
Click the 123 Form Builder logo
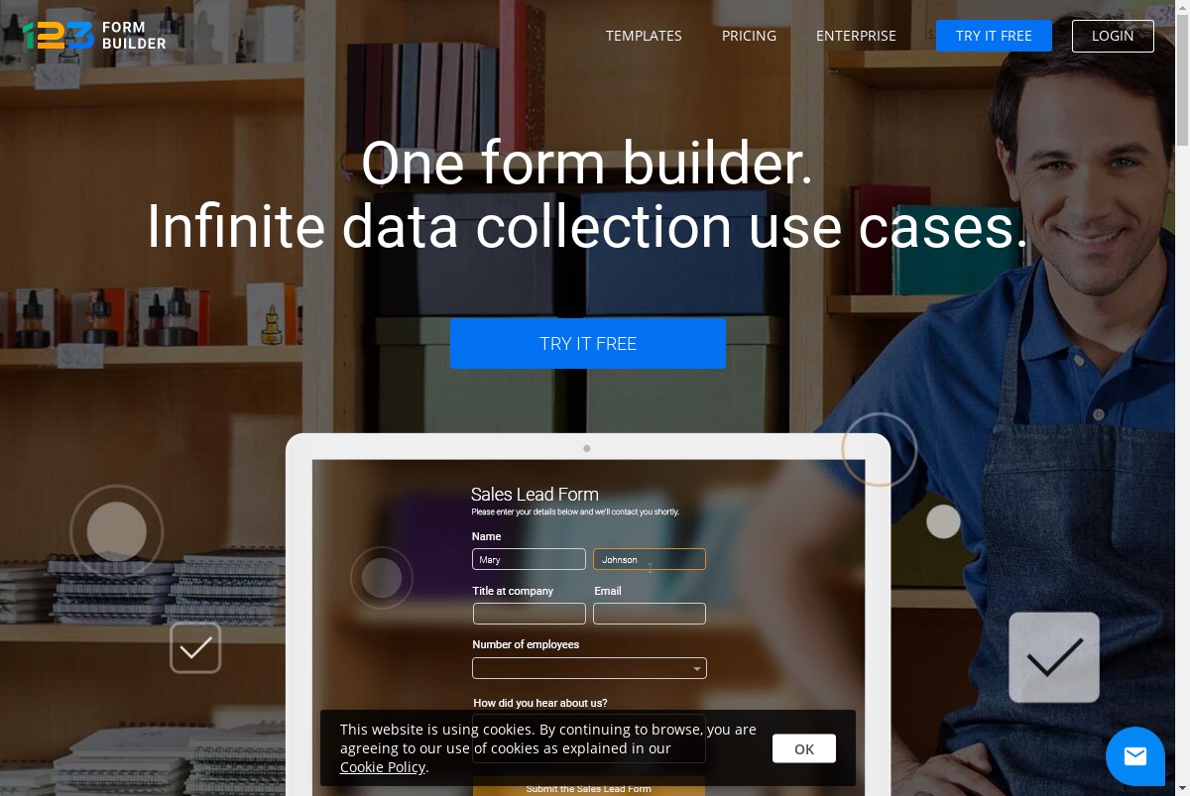click(x=95, y=36)
